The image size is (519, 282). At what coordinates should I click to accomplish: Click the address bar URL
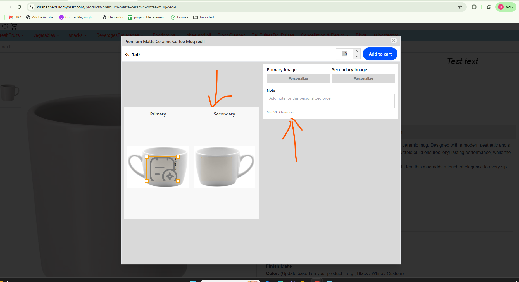click(x=106, y=7)
